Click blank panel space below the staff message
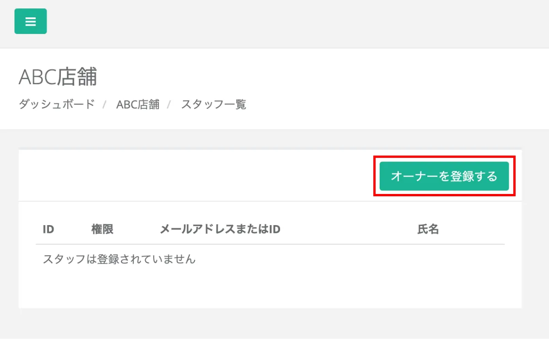Viewport: 549px width, 339px height. tap(270, 291)
